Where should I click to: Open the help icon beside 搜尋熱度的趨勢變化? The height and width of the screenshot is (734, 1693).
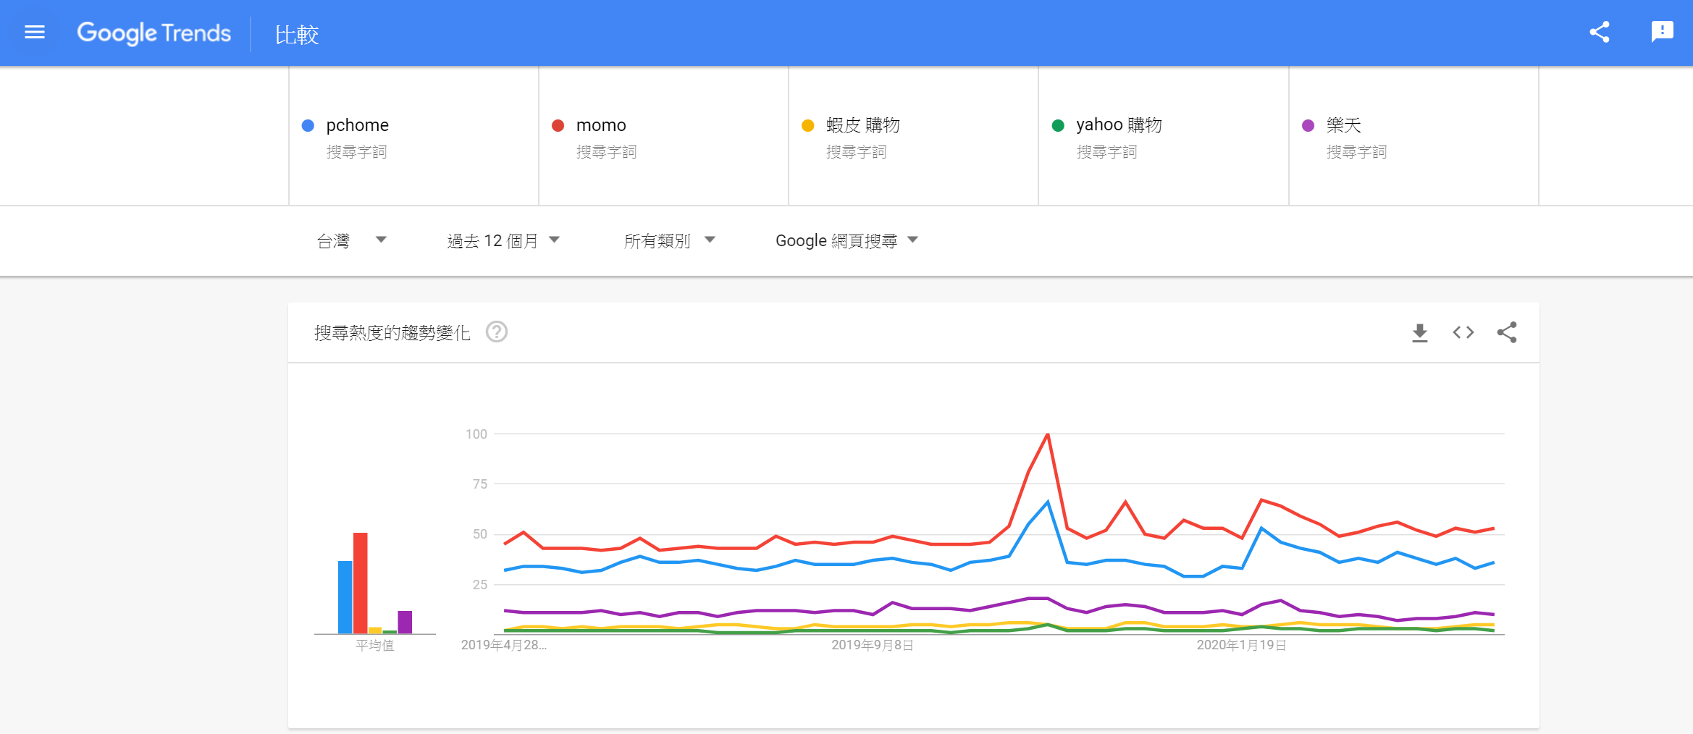click(x=497, y=332)
